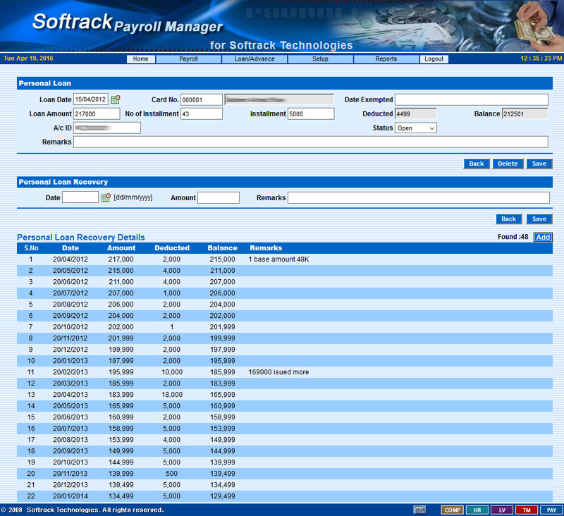This screenshot has height=516, width=564.
Task: Save the Personal Loan Recovery entry
Action: pyautogui.click(x=539, y=219)
